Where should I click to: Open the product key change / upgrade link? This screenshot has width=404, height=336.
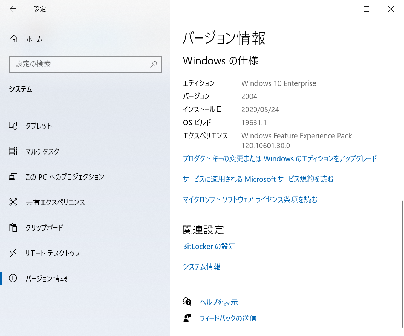tap(280, 158)
